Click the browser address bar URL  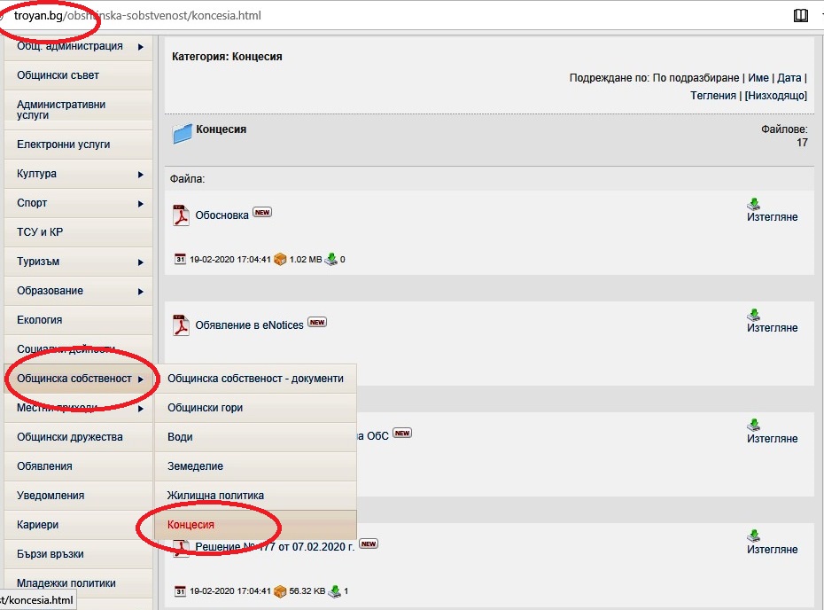pos(137,16)
